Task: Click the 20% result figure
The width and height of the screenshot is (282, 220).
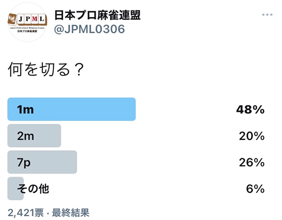Action: pos(251,136)
